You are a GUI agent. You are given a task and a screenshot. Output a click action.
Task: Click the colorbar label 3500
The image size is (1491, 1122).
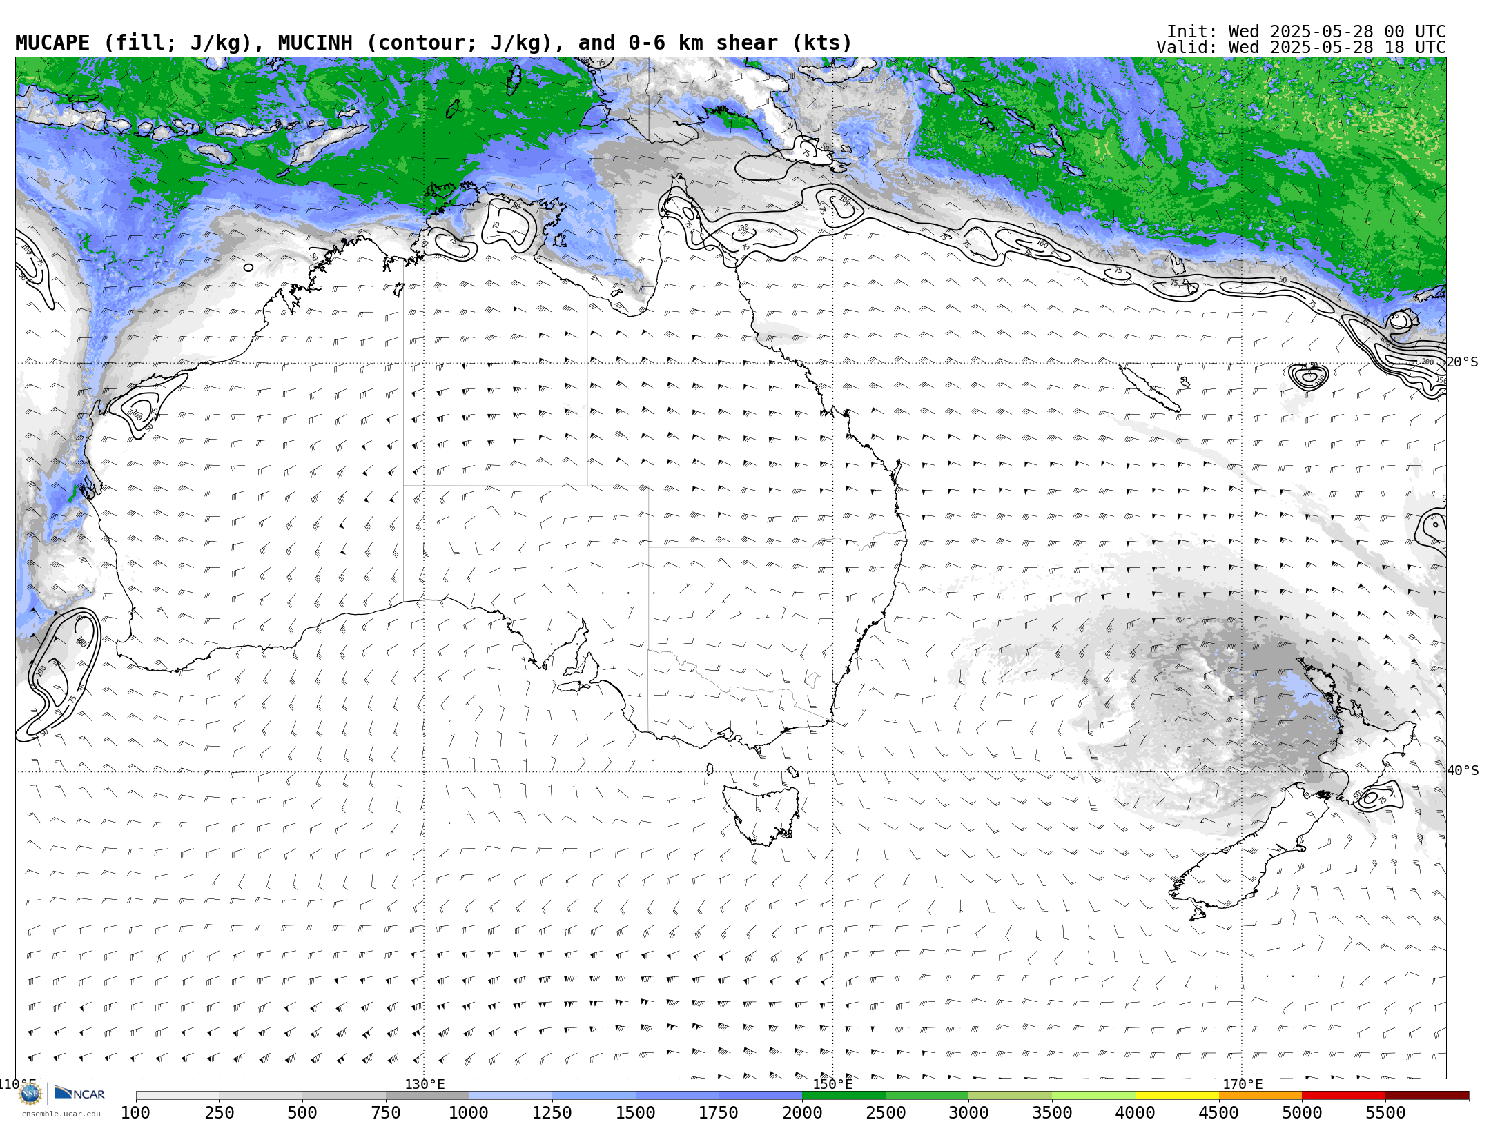(1052, 1112)
